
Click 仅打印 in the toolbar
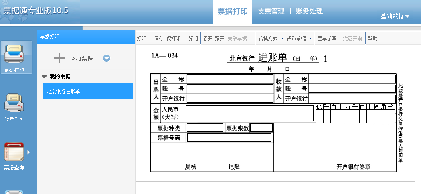tap(174, 38)
